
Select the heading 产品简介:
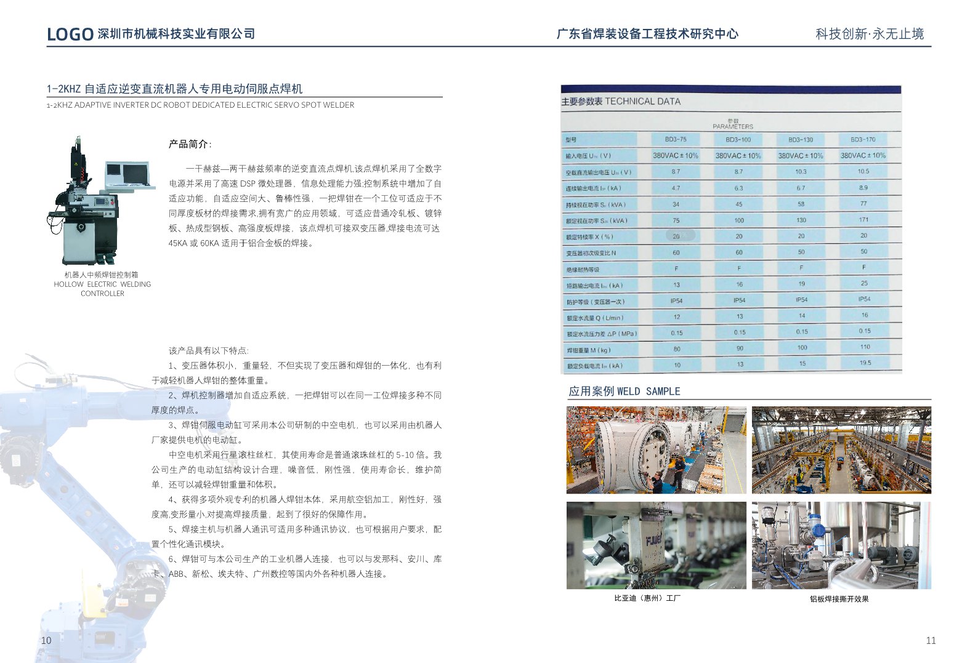(x=190, y=144)
